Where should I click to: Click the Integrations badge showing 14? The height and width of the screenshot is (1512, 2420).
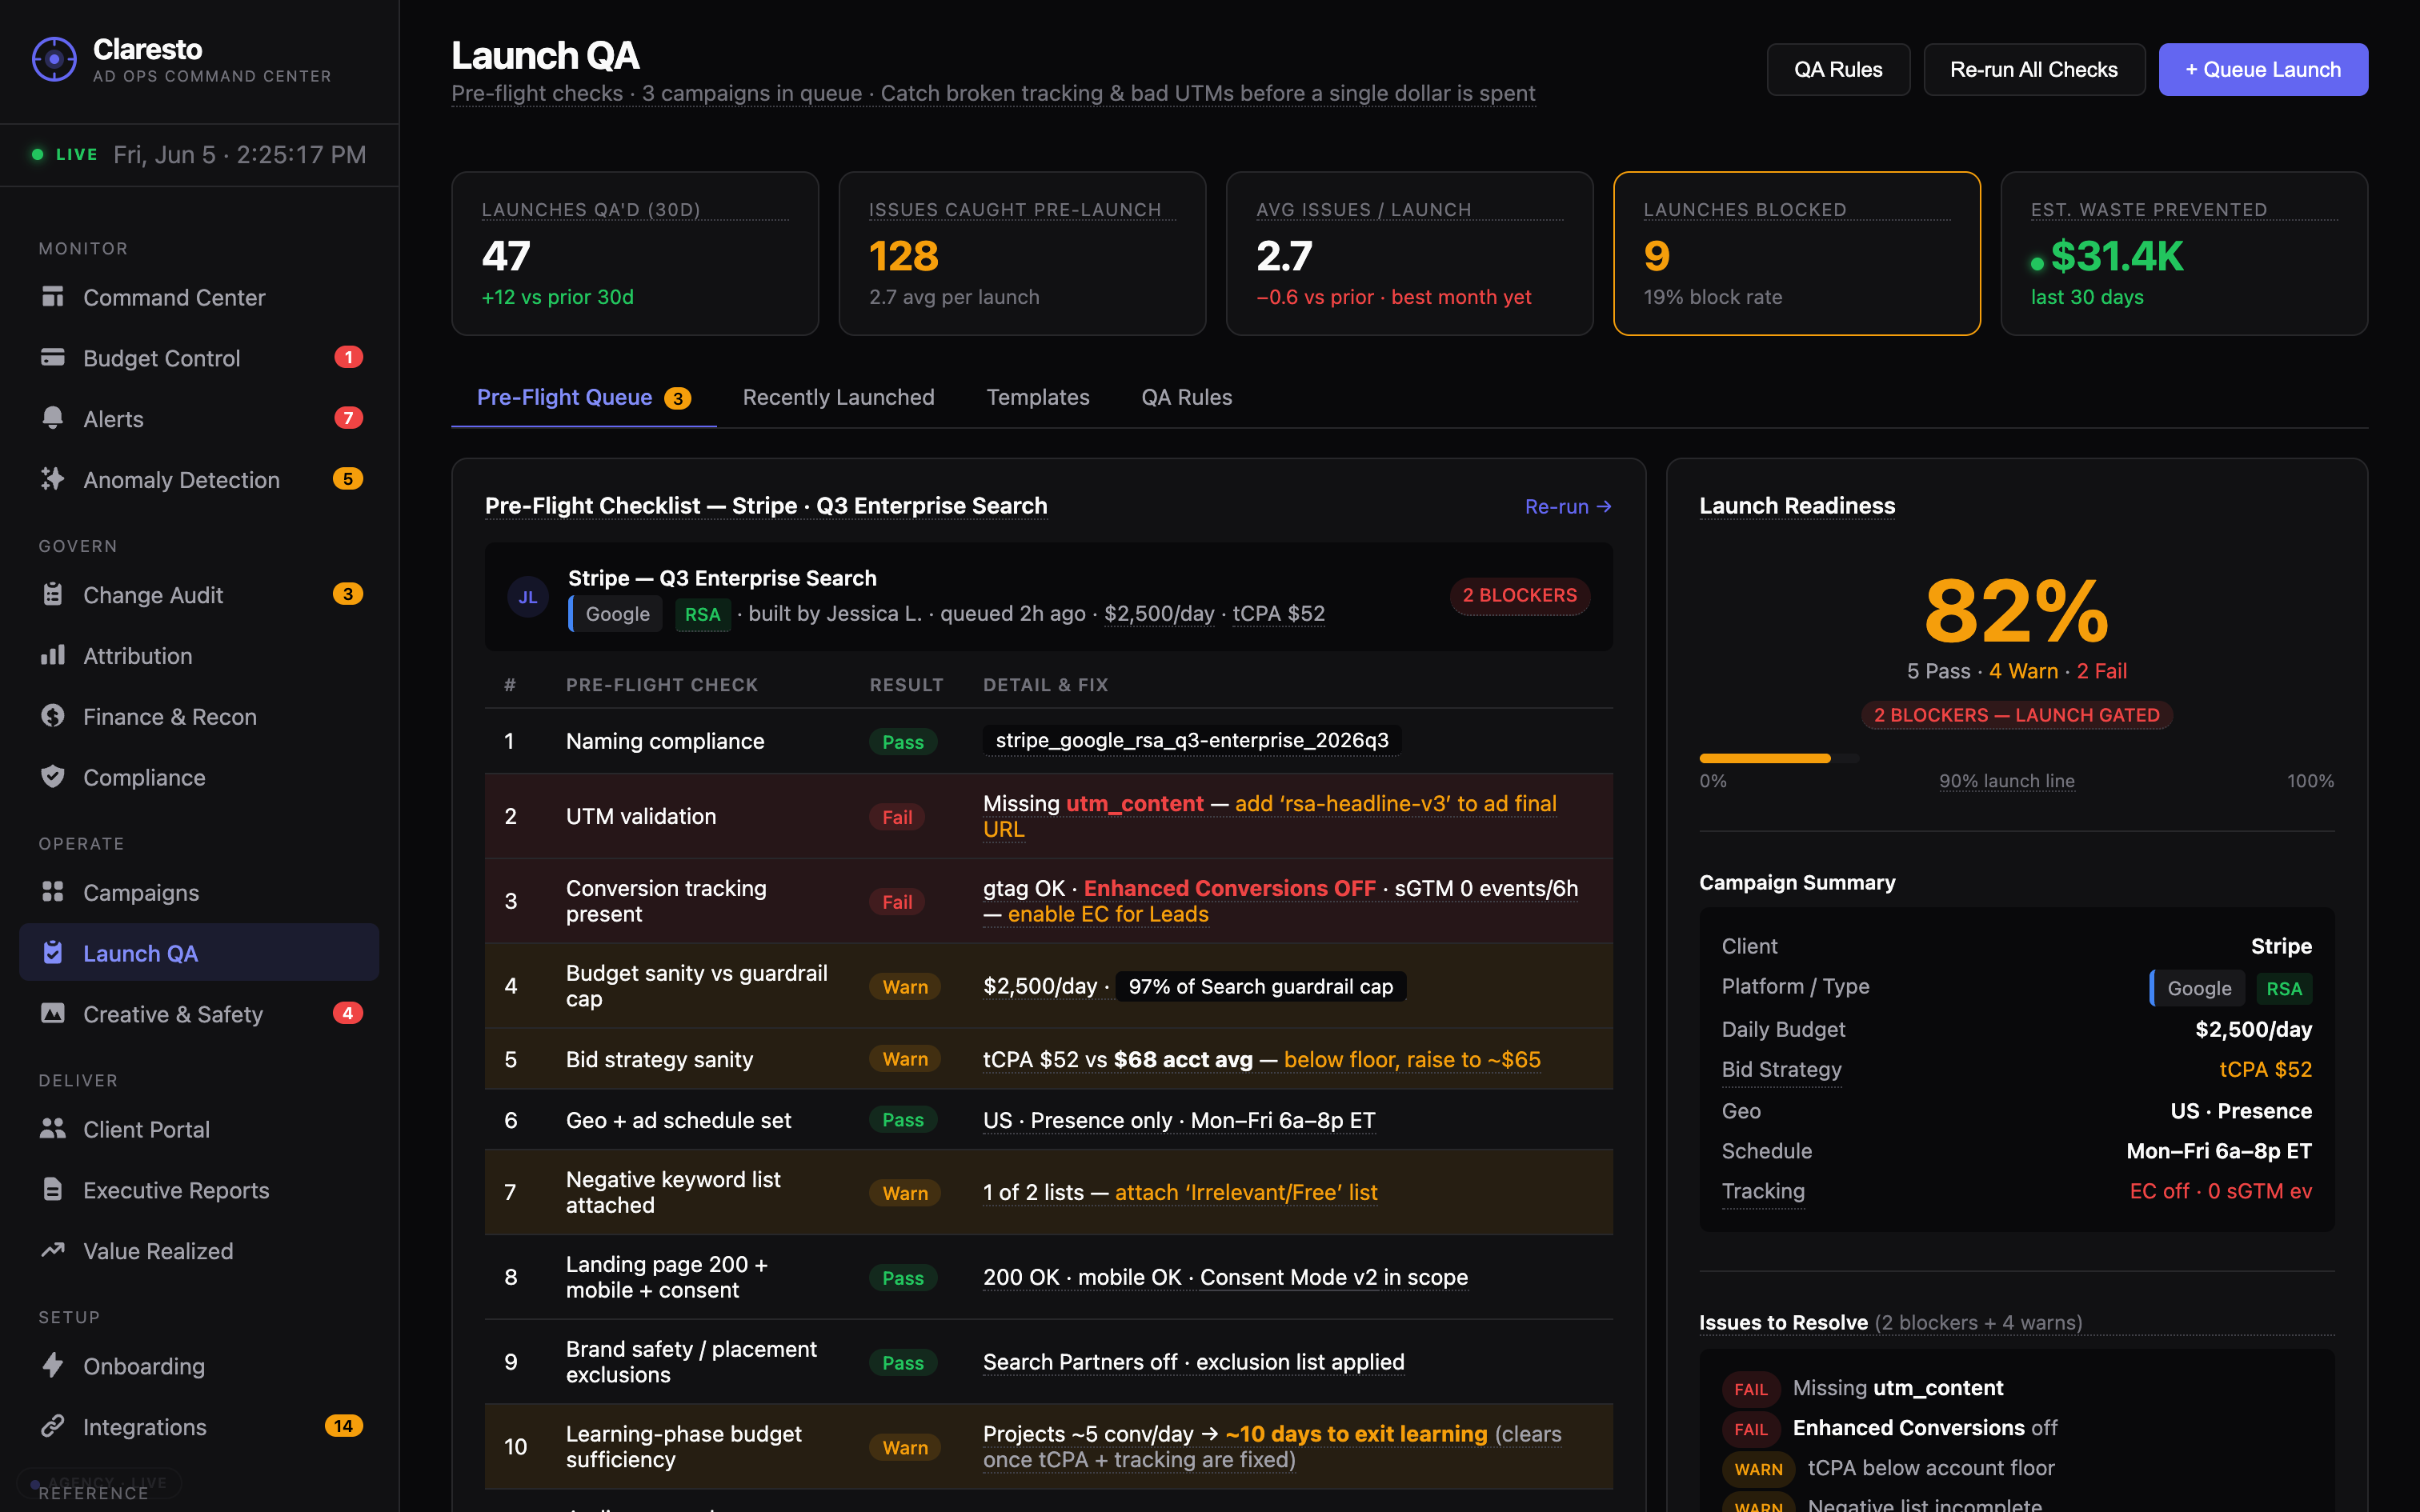(344, 1426)
